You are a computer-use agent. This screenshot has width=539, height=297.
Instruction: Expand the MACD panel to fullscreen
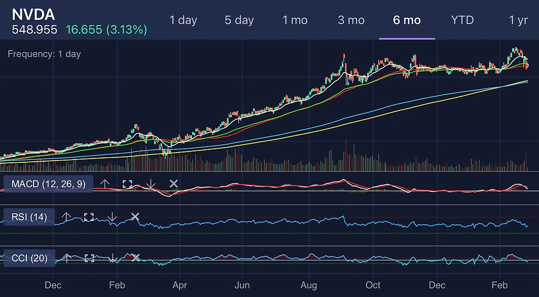(x=127, y=184)
